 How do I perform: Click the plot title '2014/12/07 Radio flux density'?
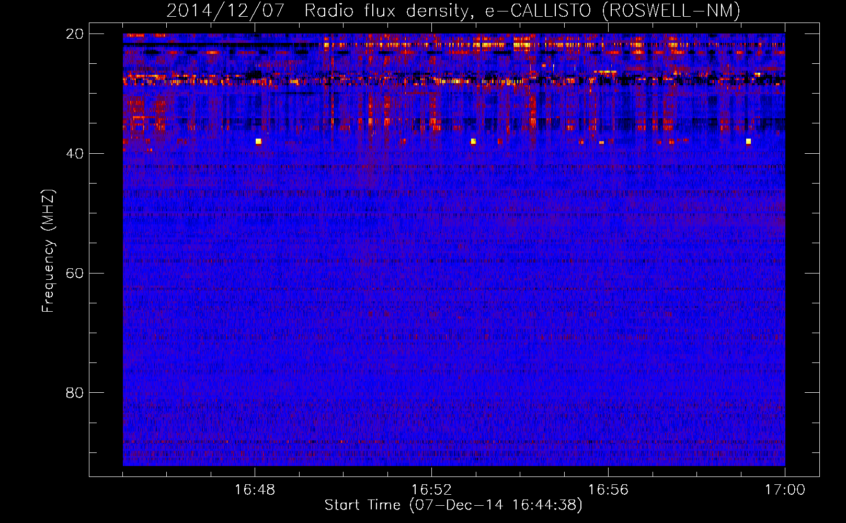coord(453,10)
